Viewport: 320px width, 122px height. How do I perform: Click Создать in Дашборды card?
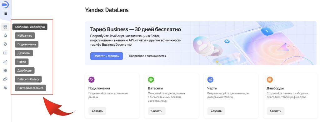pyautogui.click(x=276, y=111)
